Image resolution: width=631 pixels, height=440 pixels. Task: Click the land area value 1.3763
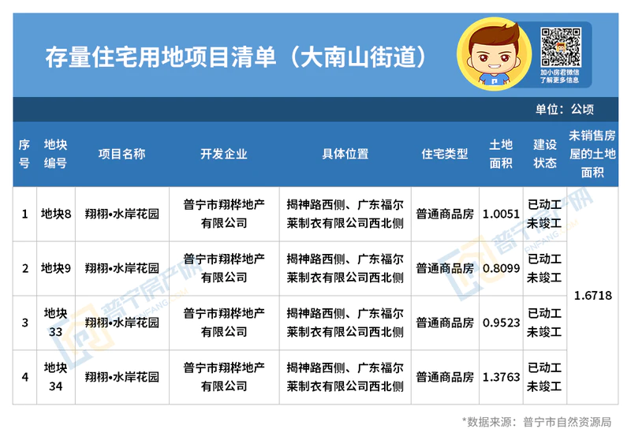coord(501,377)
